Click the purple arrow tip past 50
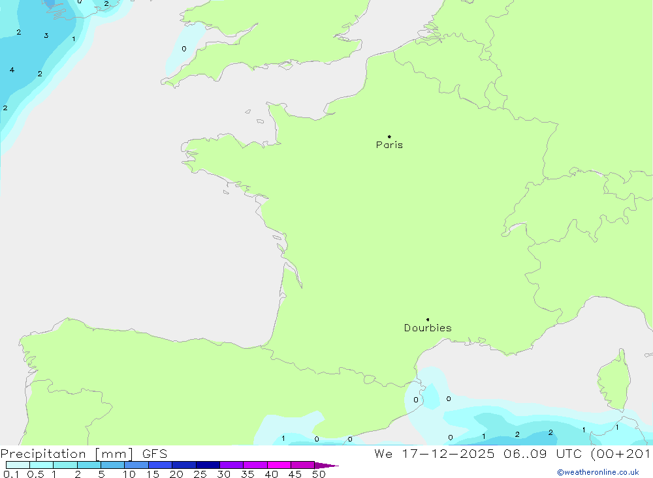Image resolution: width=653 pixels, height=478 pixels. (326, 466)
